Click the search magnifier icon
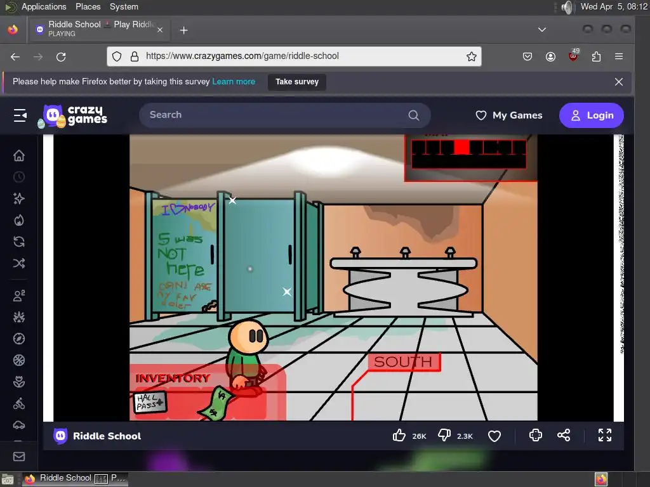 [414, 115]
